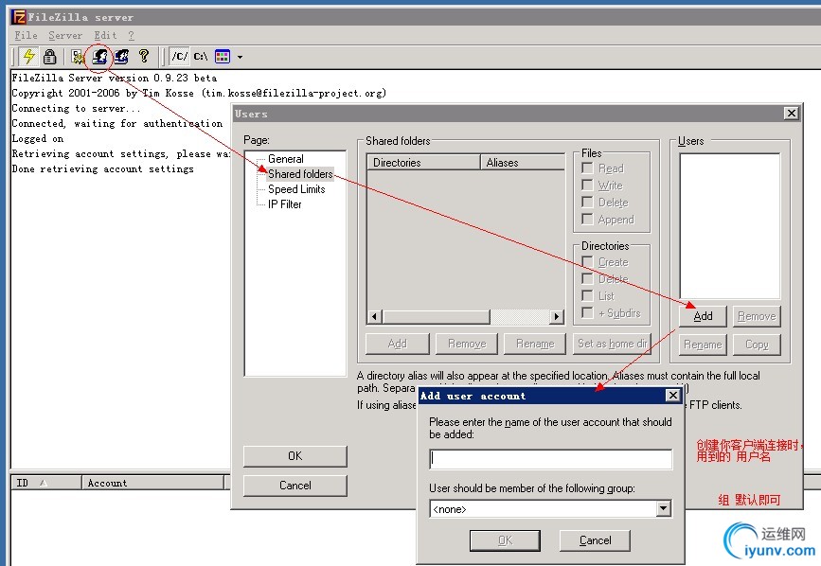Open the Server menu

(65, 36)
